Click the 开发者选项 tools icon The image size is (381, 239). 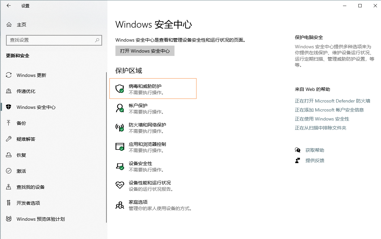coord(9,203)
